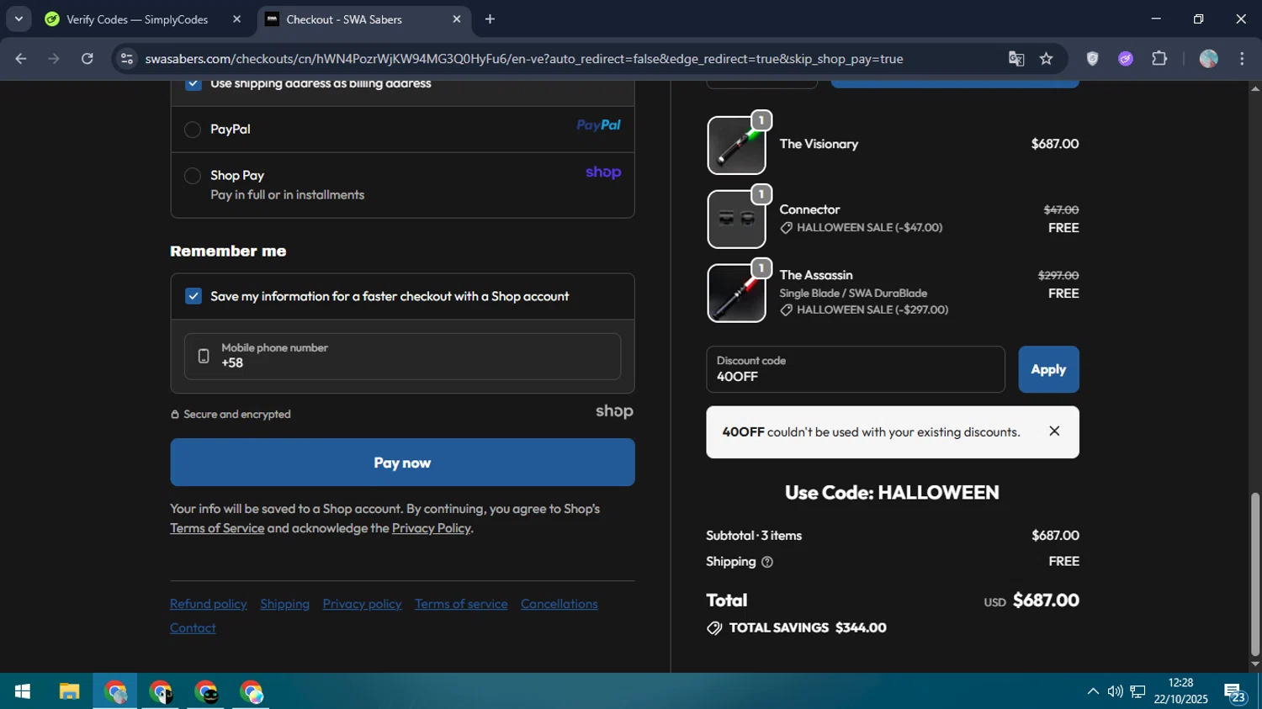The image size is (1262, 709).
Task: Open the Windows Start menu
Action: coord(23,691)
